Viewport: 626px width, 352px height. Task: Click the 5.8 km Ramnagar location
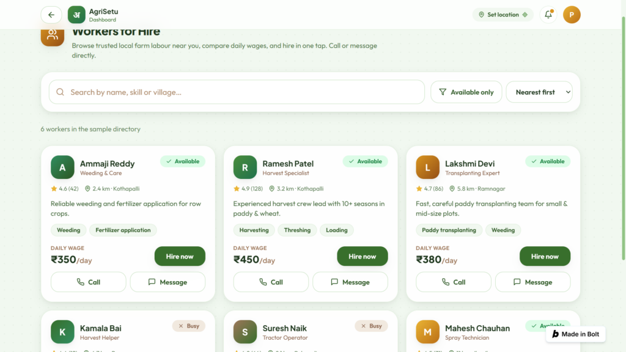click(x=477, y=189)
